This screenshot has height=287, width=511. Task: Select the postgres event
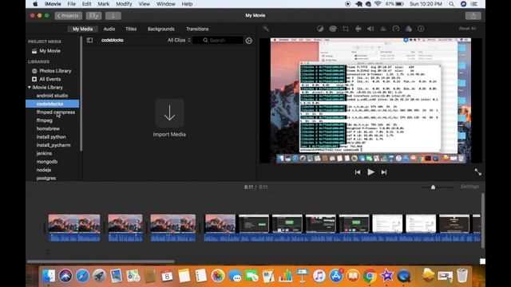[x=46, y=178]
